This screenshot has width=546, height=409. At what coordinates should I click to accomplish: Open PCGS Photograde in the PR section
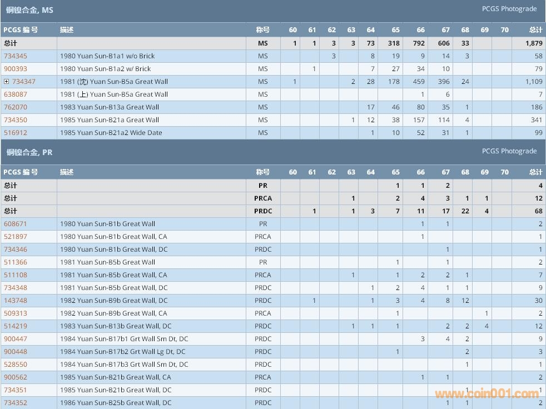(x=509, y=151)
